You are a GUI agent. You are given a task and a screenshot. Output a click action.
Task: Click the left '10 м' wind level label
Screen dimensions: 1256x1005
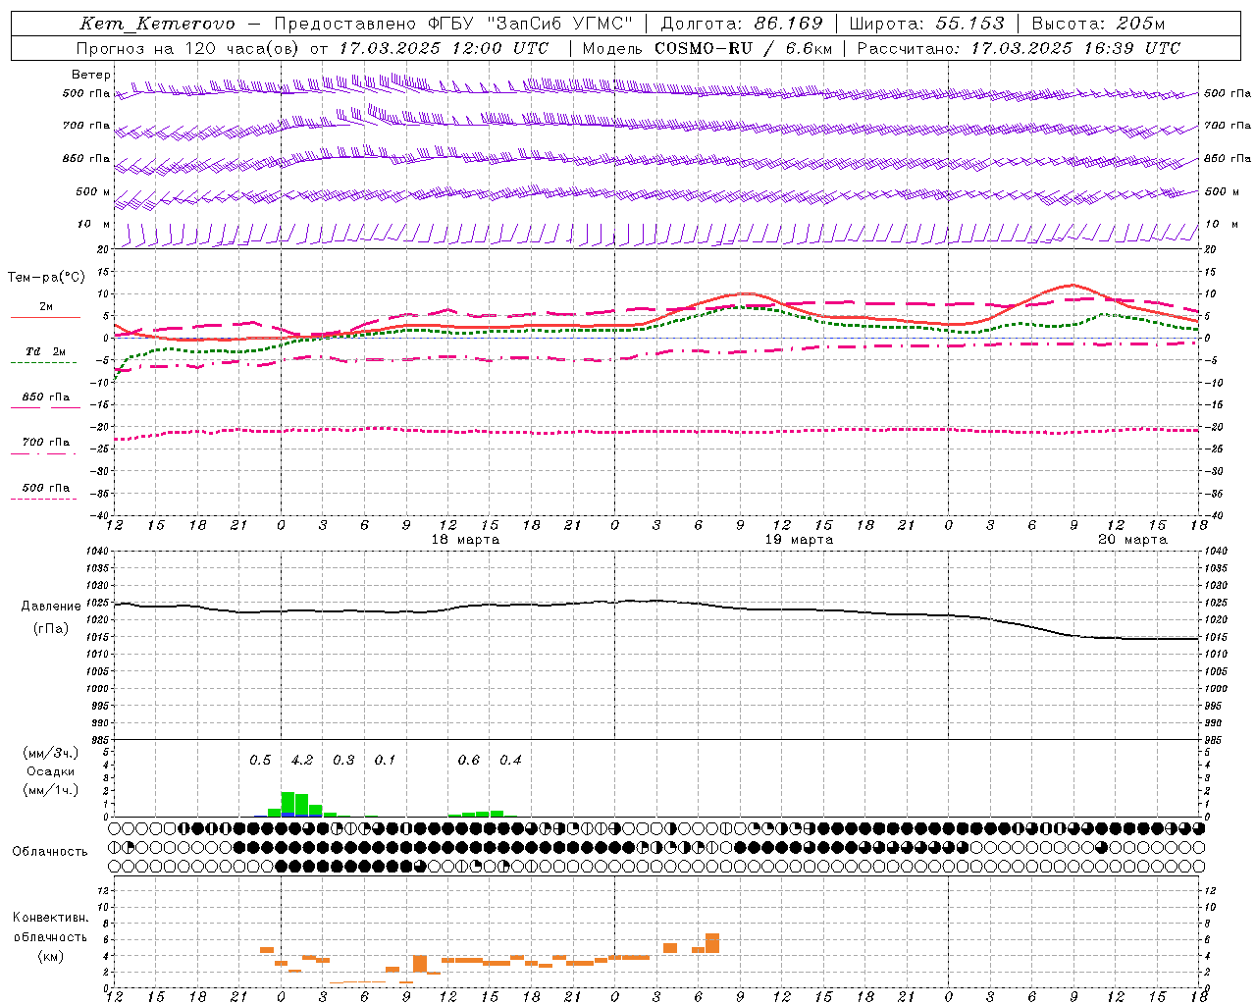93,224
